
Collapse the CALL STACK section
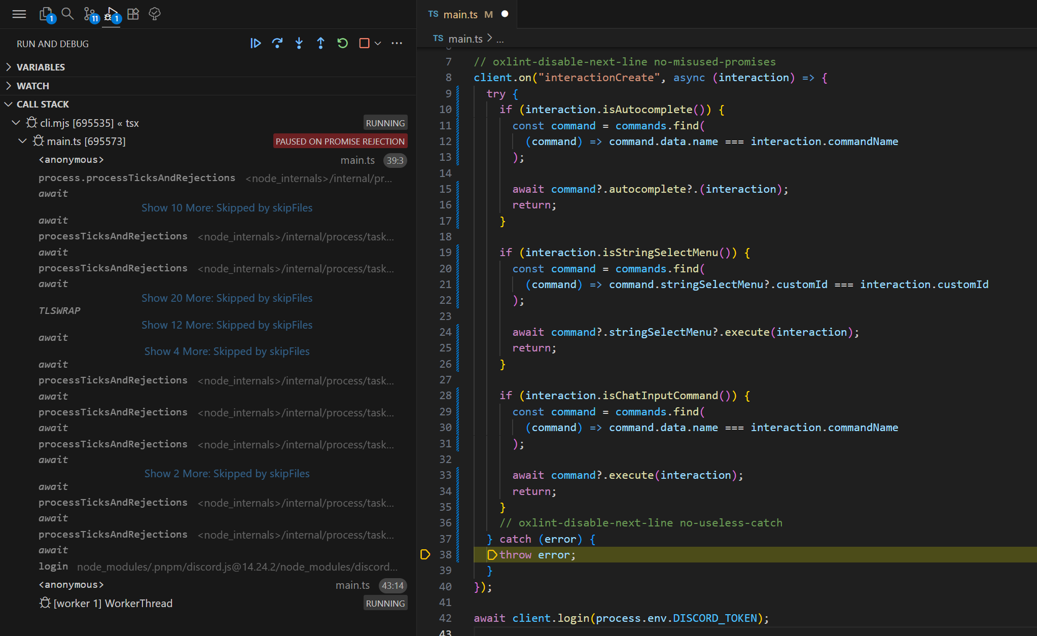43,104
